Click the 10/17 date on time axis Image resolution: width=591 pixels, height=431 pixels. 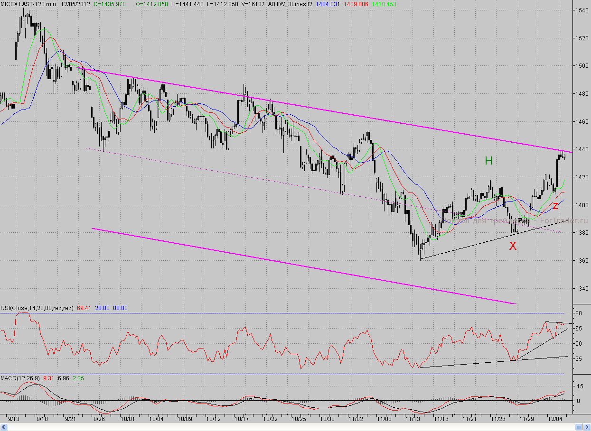point(242,419)
